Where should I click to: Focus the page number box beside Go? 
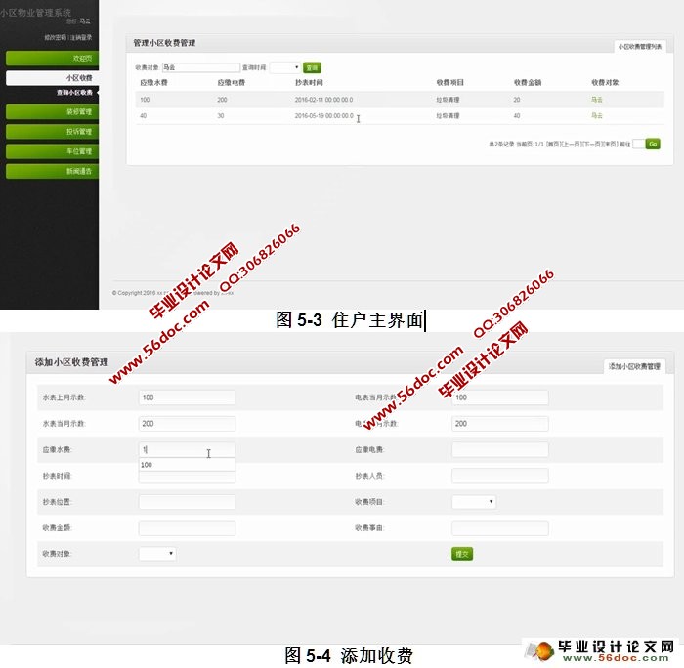click(638, 144)
